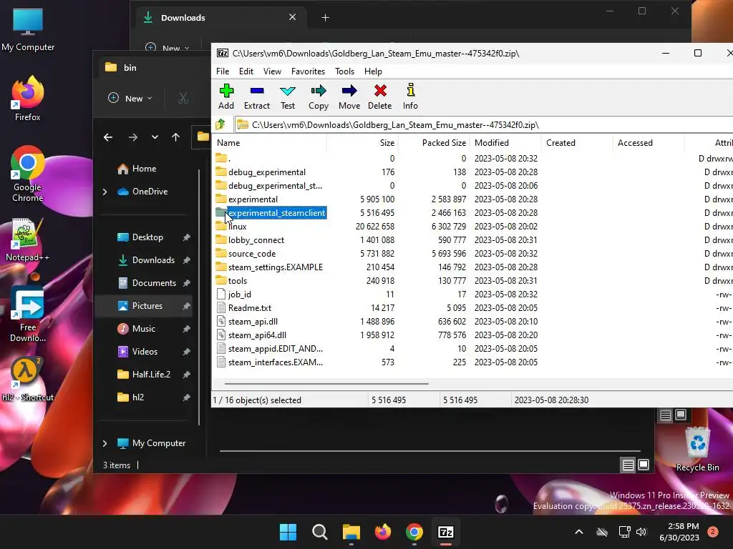This screenshot has height=549, width=733.
Task: Open the Info toolbar item
Action: click(410, 97)
